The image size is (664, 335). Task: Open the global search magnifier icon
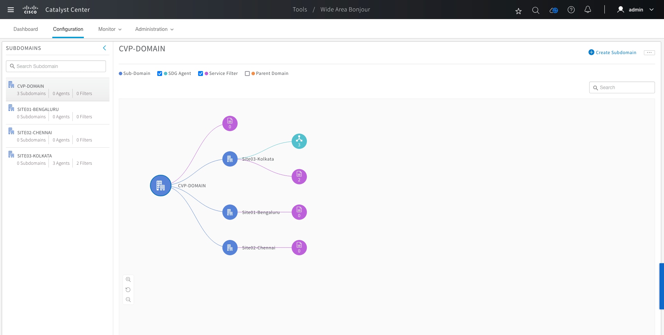click(x=535, y=10)
